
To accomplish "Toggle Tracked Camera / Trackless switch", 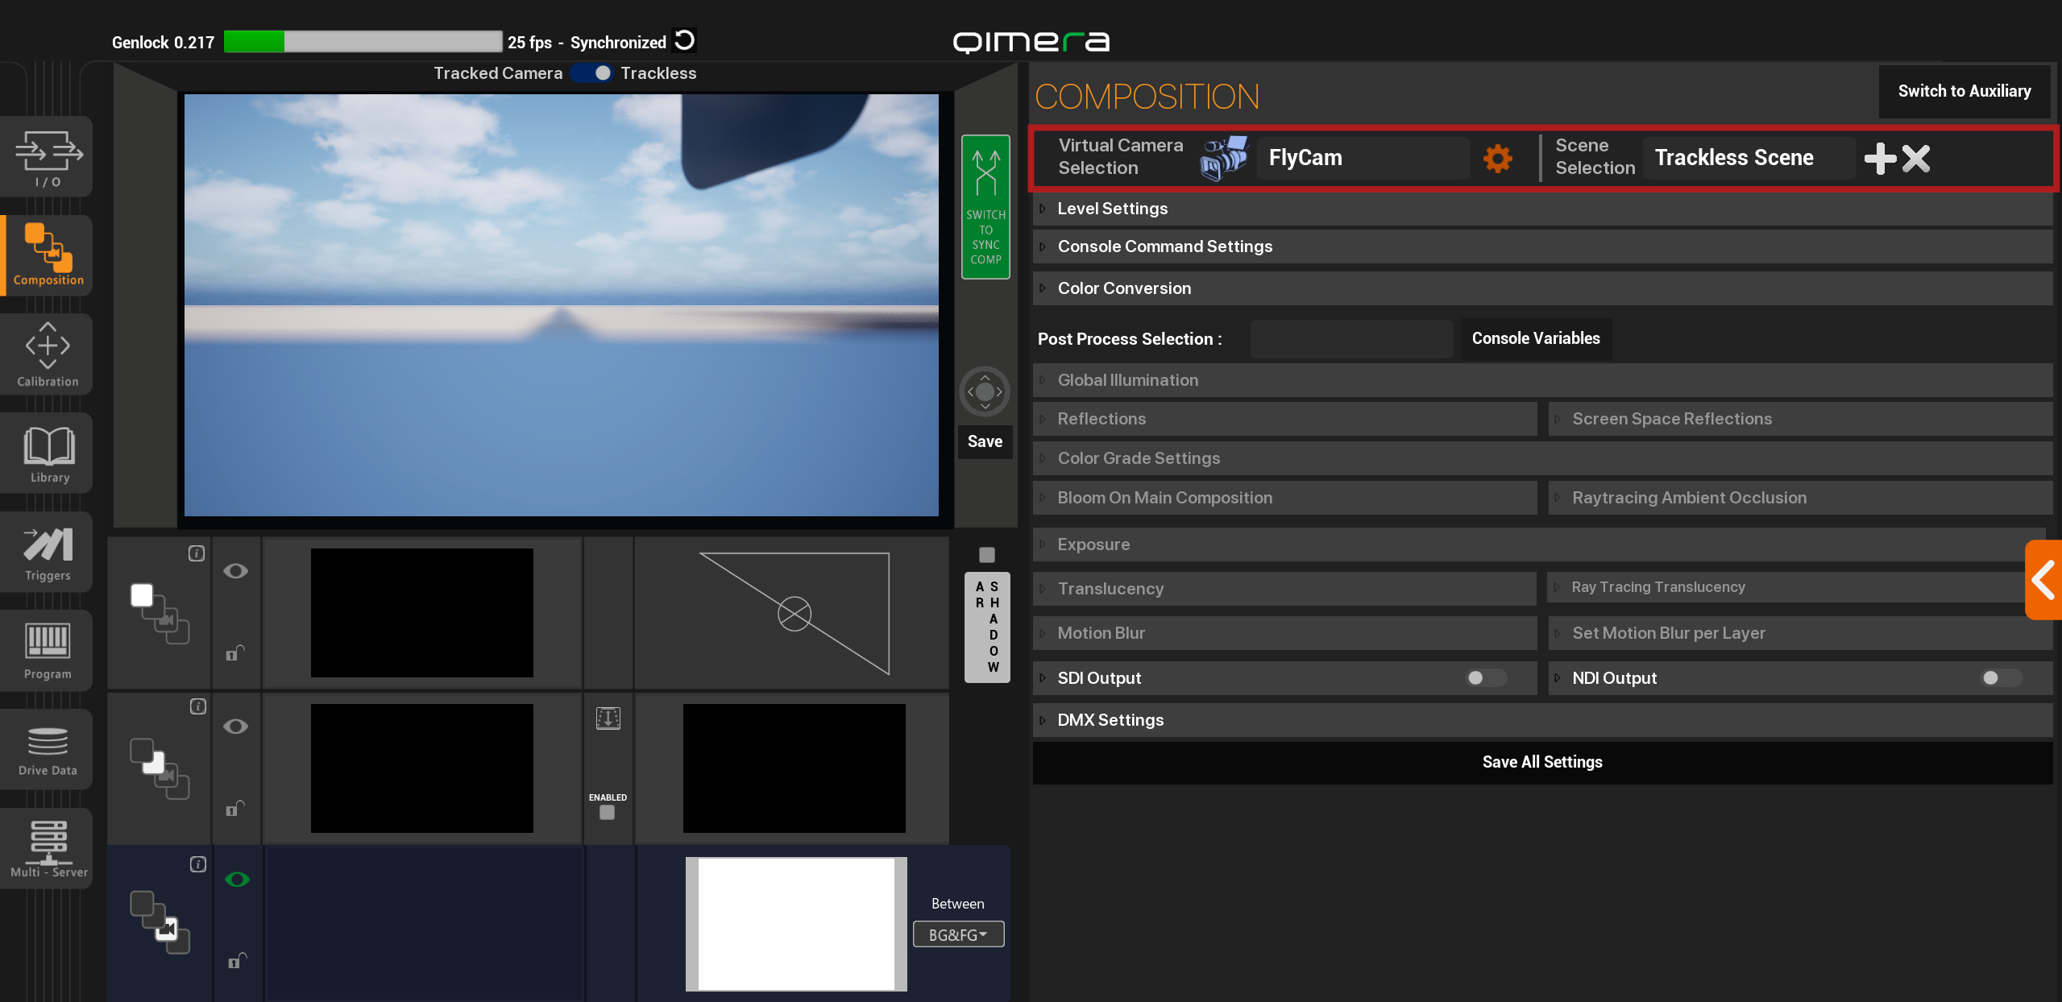I will (x=592, y=73).
